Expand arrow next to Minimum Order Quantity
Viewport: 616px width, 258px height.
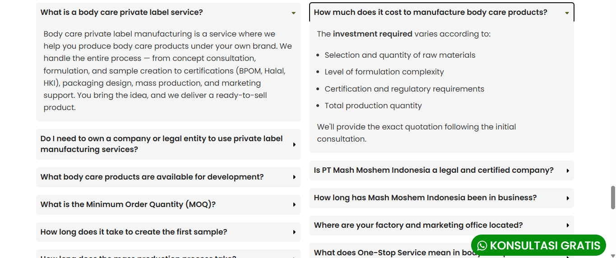294,205
